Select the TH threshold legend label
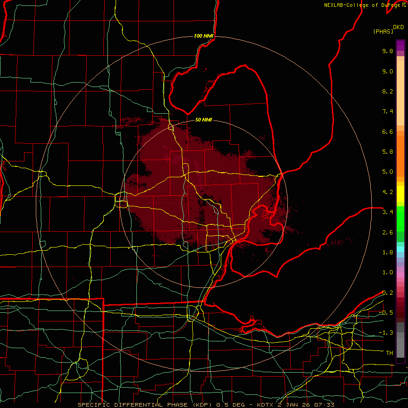Viewport: 408px width, 408px height. click(389, 353)
